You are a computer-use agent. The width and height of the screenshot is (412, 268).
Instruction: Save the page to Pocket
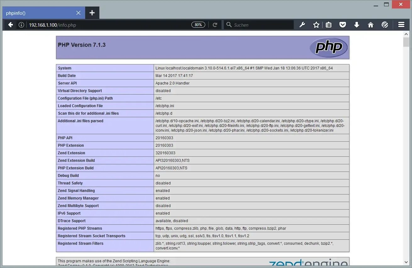(x=343, y=25)
